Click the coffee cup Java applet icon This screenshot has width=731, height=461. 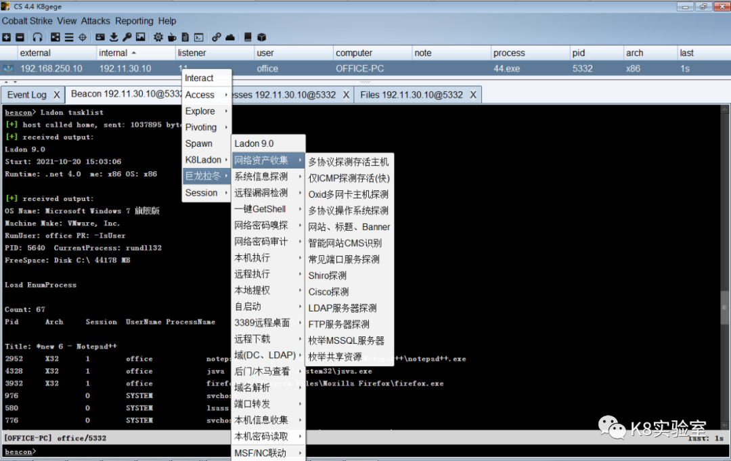(172, 37)
